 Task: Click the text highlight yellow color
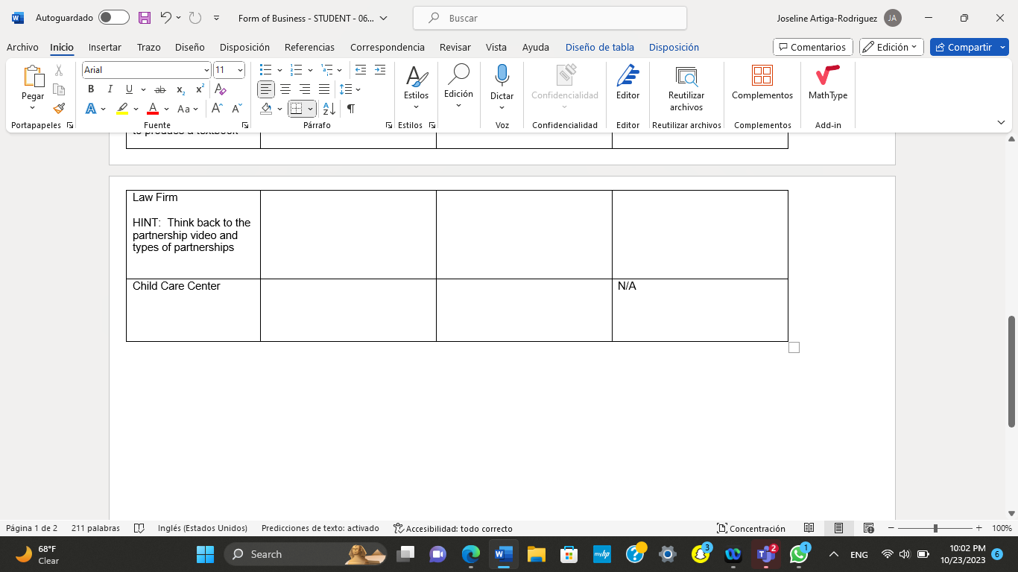point(122,109)
